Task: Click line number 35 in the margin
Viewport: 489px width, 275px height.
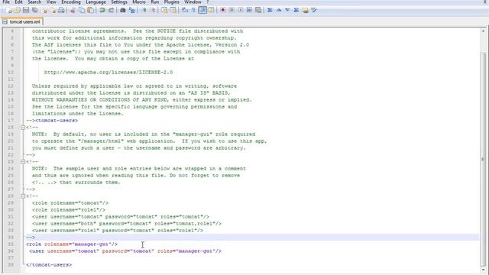Action: pos(11,244)
